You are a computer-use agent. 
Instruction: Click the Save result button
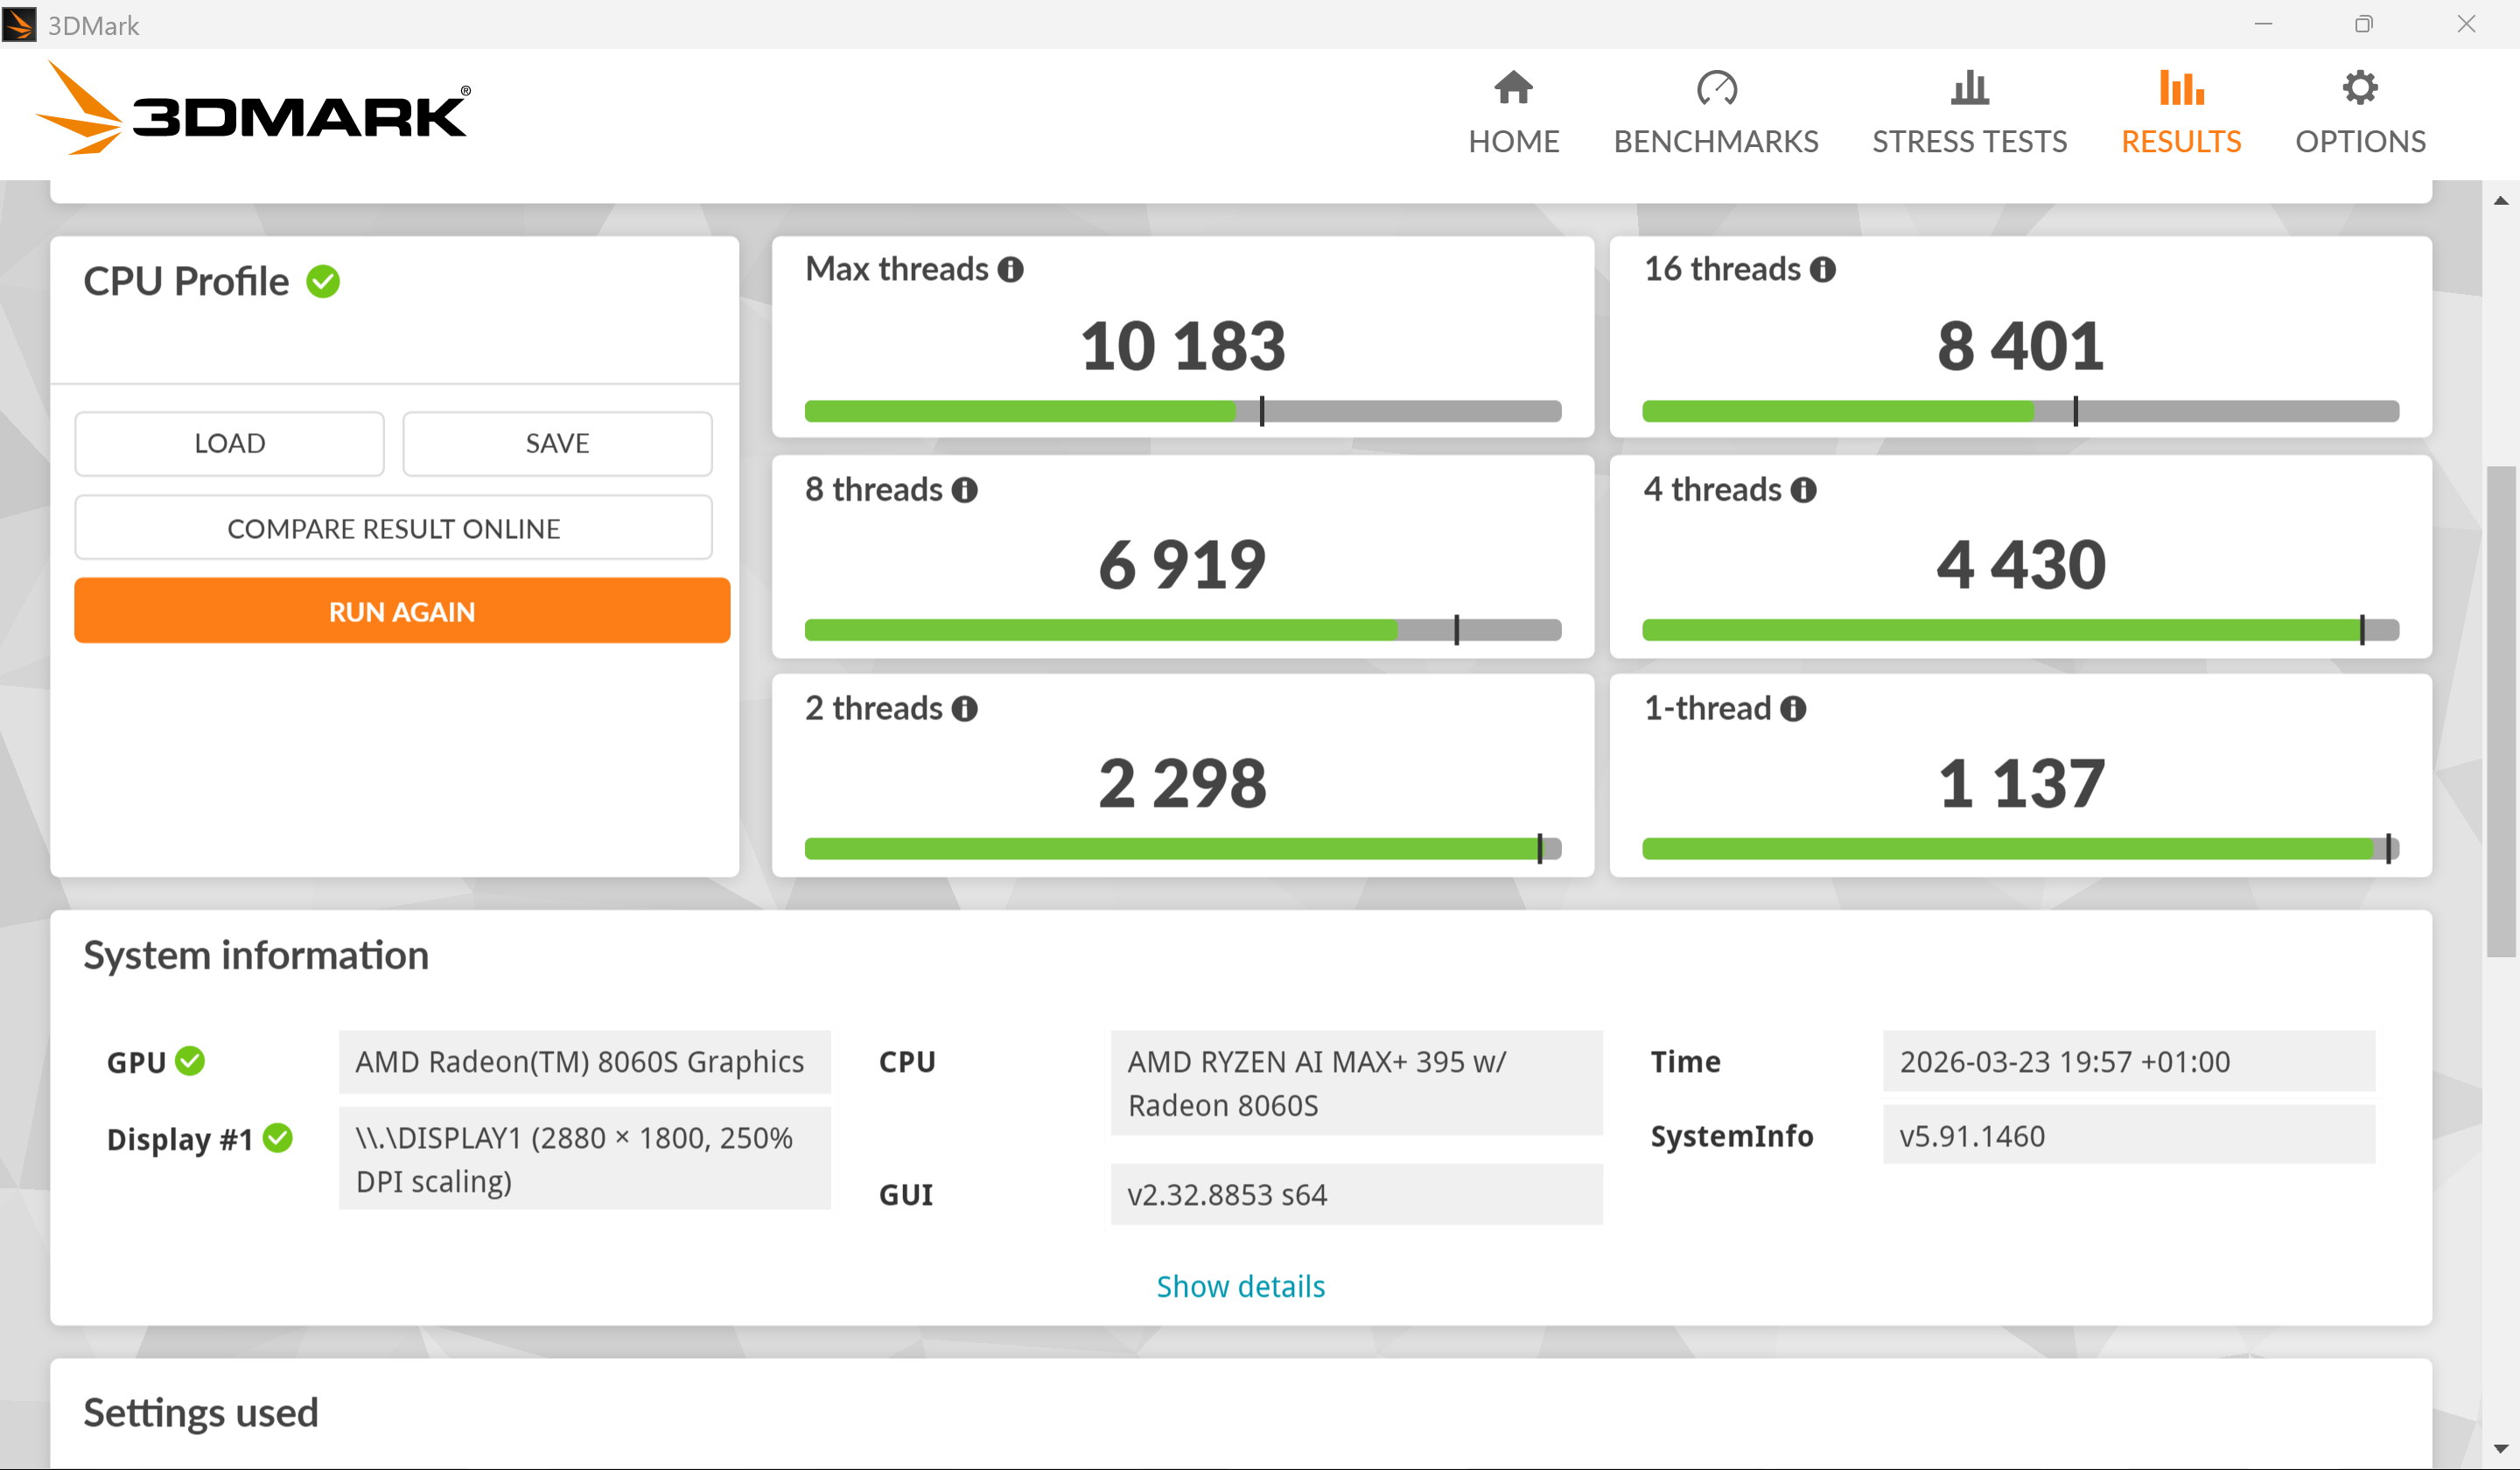557,443
